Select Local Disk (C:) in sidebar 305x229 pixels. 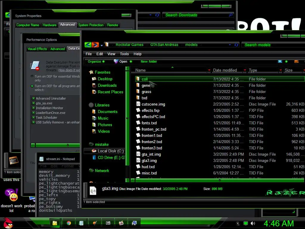point(111,151)
